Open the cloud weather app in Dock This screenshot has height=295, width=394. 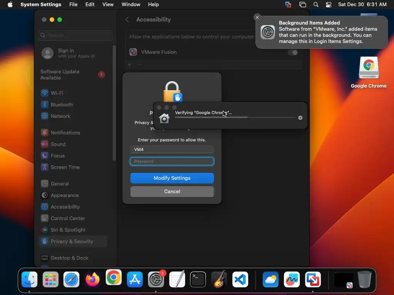pos(270,279)
